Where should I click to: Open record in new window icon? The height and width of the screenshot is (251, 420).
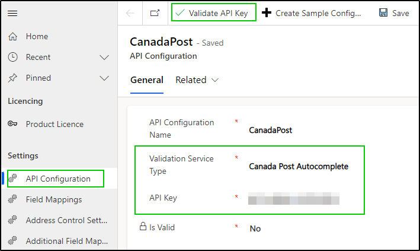[155, 13]
